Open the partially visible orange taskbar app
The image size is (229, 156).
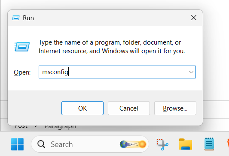228,144
